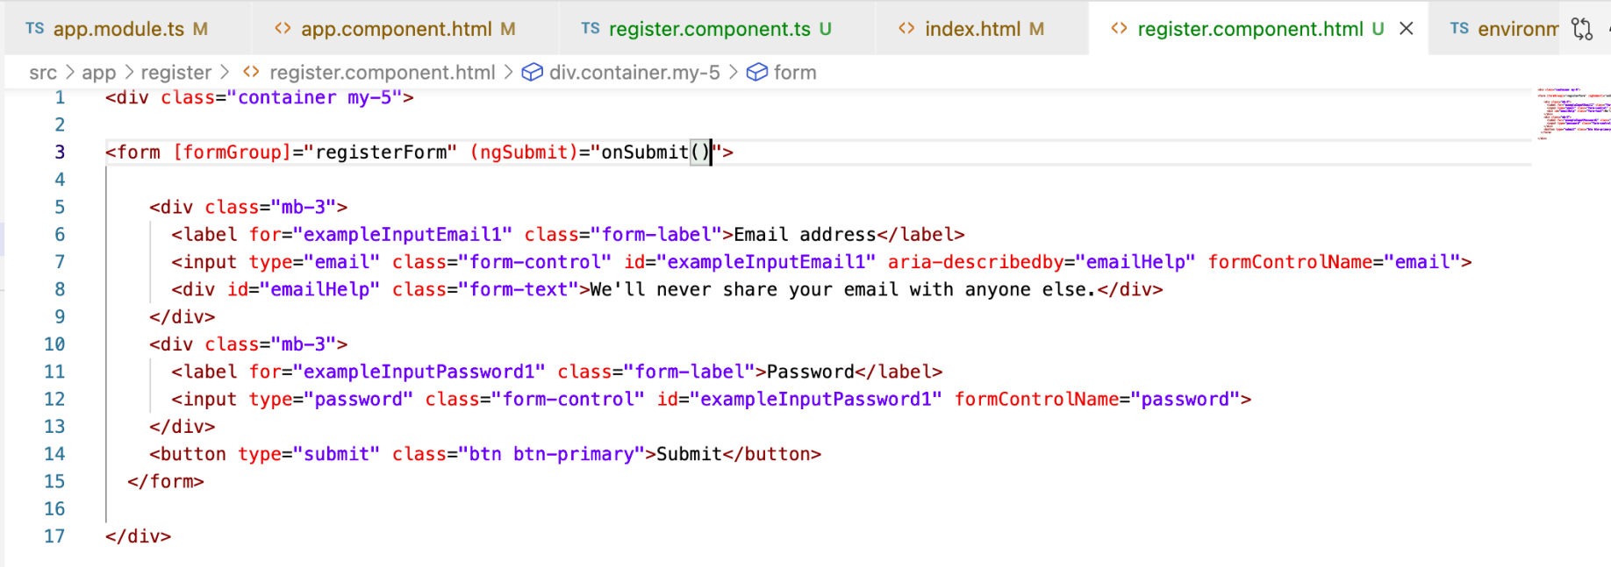Click the minimap code preview
Screen dimensions: 1611x567
[1574, 114]
